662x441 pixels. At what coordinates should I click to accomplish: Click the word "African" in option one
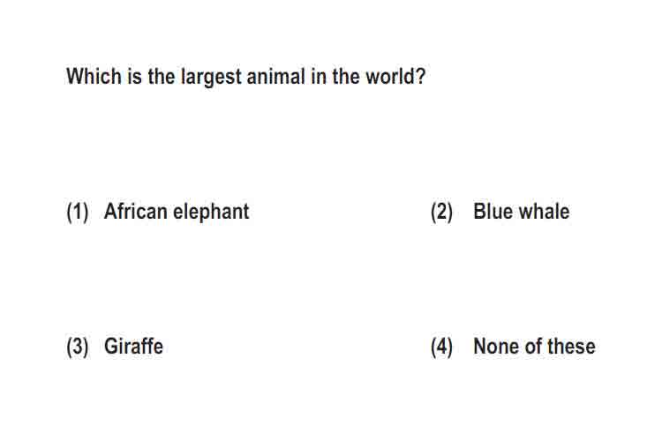click(x=136, y=212)
